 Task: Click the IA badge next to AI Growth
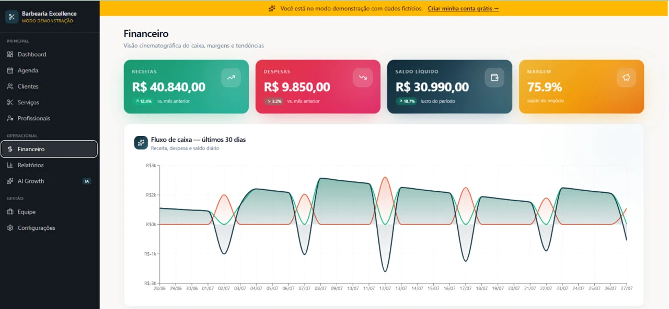click(x=87, y=181)
